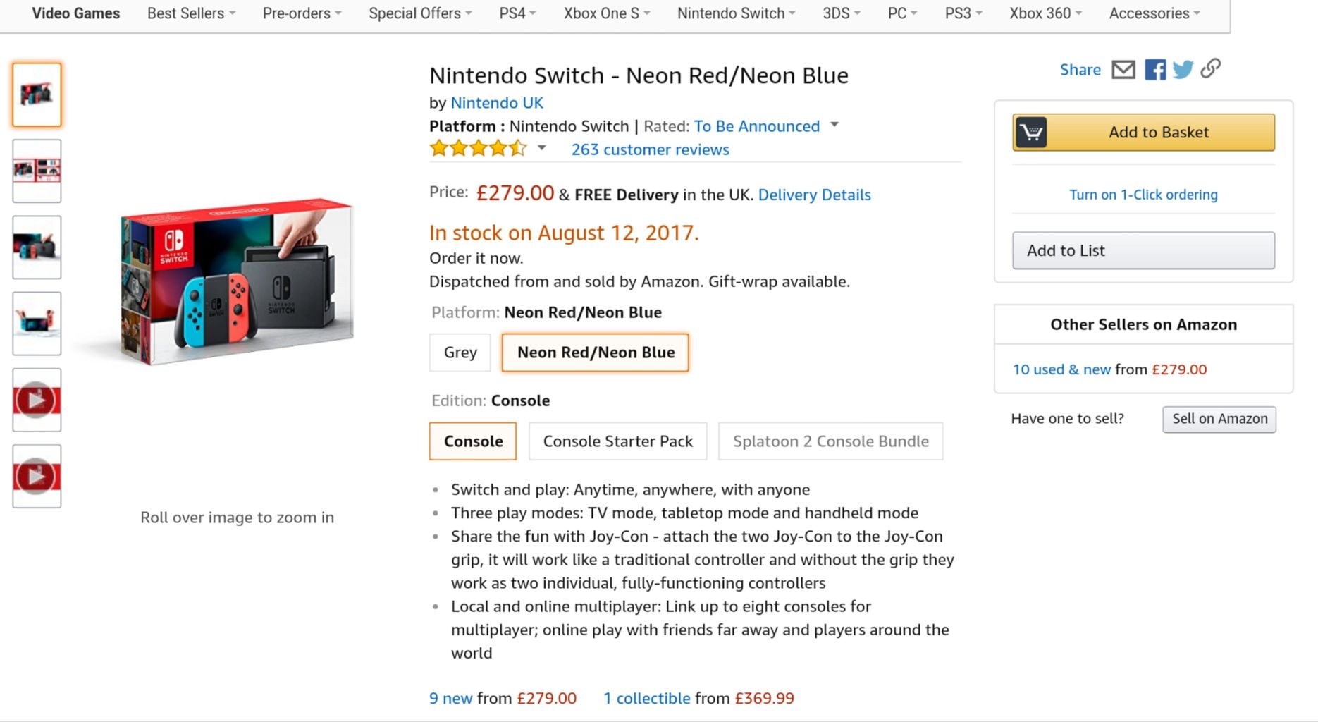Open Nintendo Switch menu dropdown
Viewport: 1318px width, 722px height.
(737, 13)
